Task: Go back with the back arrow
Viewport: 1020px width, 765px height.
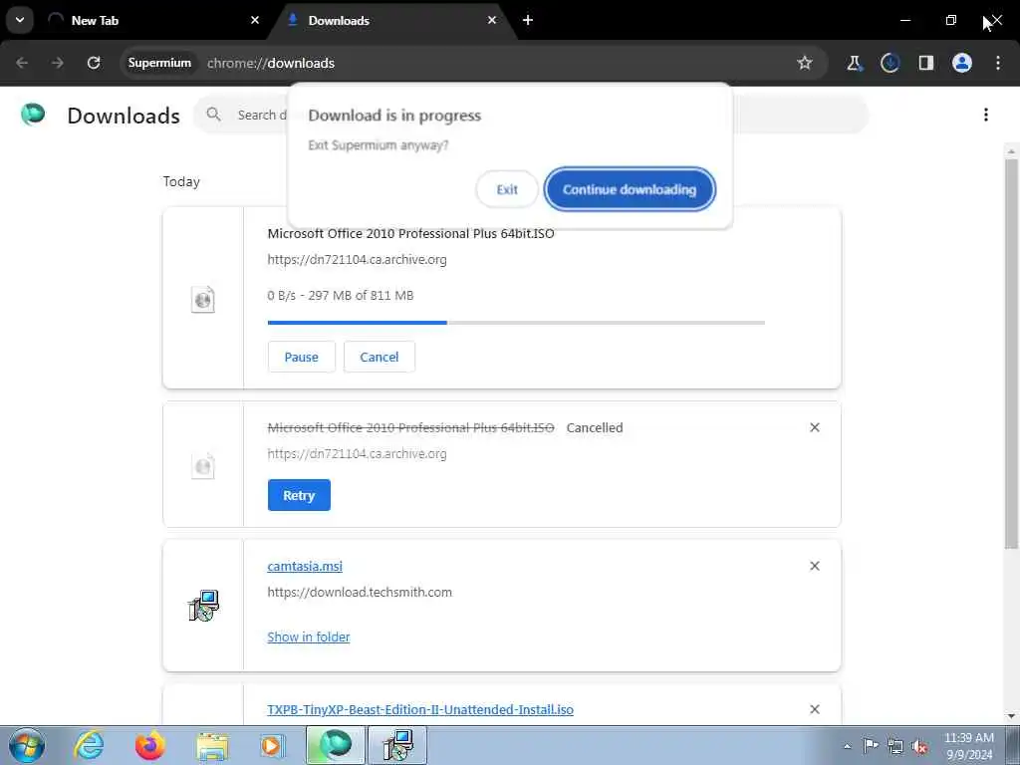Action: (22, 63)
